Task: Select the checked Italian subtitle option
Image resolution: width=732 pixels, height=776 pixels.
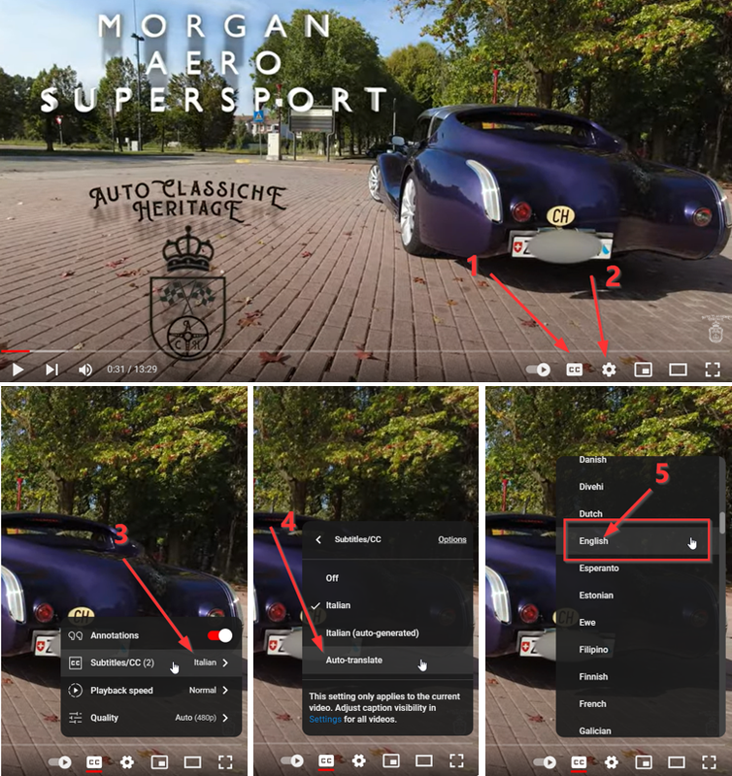Action: (x=387, y=605)
